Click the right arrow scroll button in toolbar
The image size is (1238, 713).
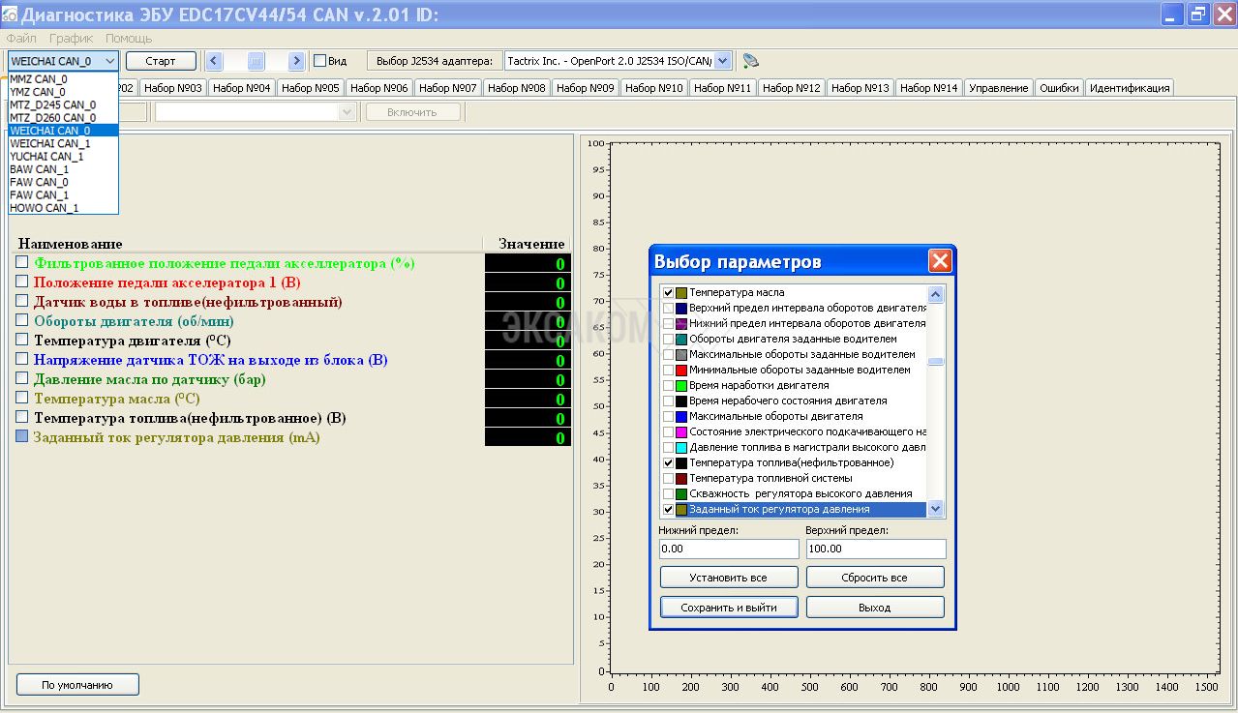[x=296, y=61]
